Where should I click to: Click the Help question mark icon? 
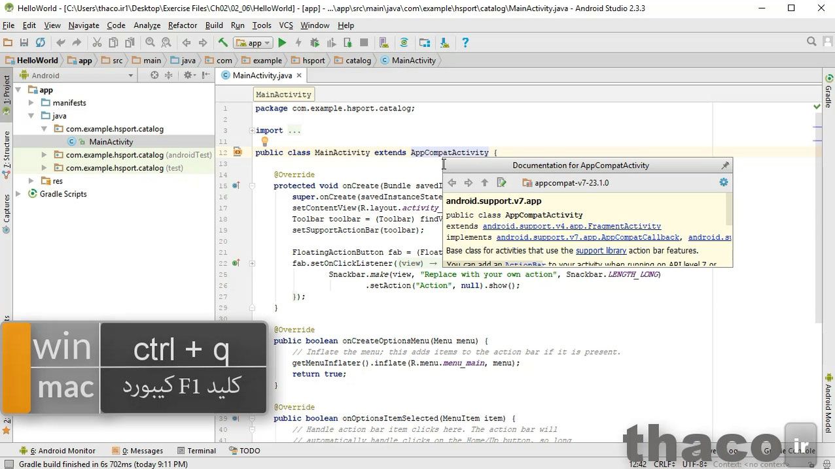coord(465,42)
